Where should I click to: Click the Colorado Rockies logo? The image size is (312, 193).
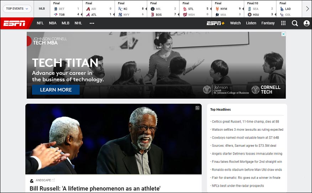[282, 15]
